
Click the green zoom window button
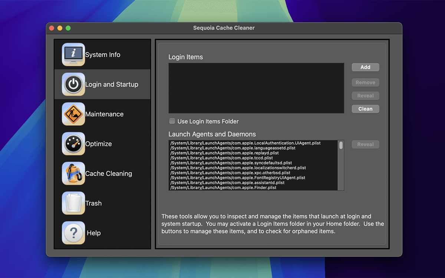68,28
